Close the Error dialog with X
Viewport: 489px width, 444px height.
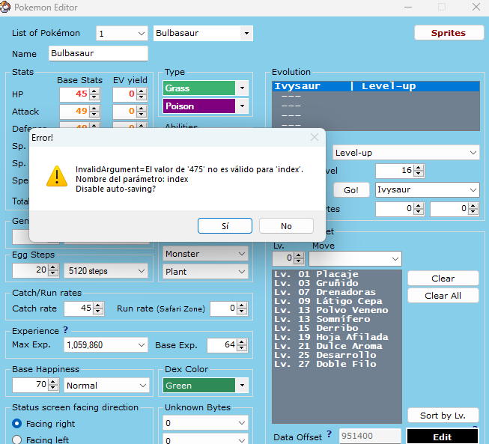coord(315,138)
